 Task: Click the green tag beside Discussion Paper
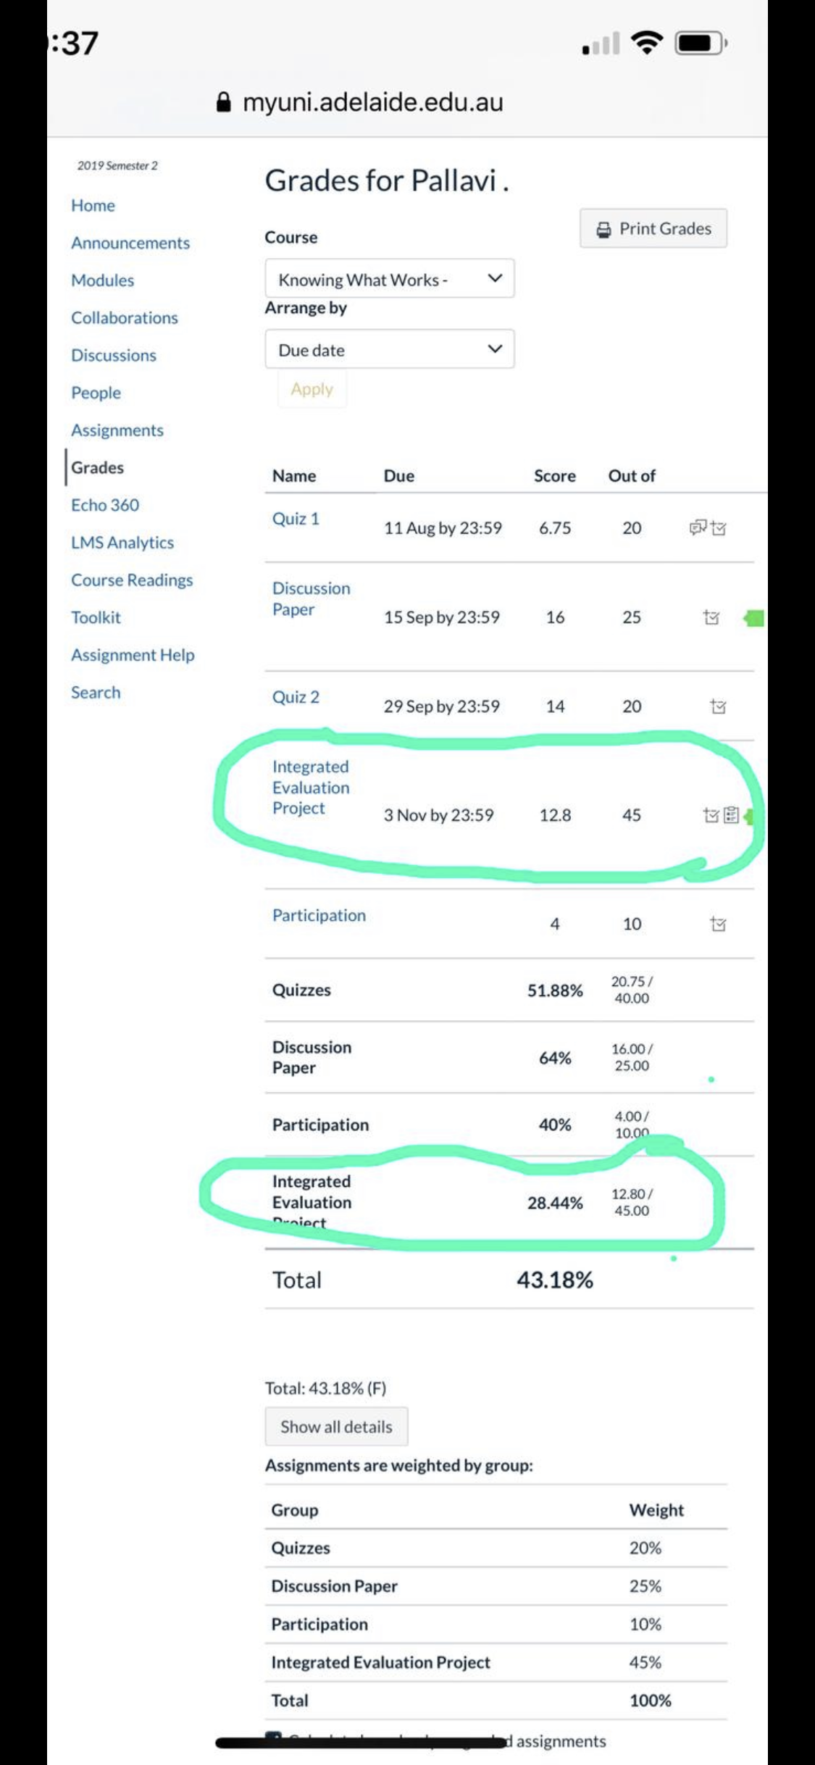point(754,618)
